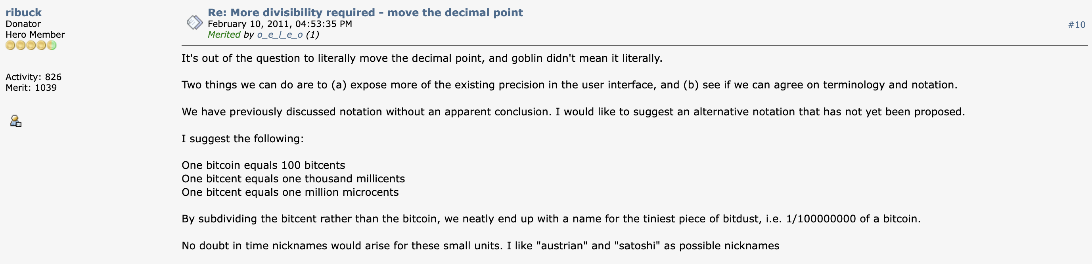Viewport: 1092px width, 264px height.
Task: Open the post title 'Re: More divisibility required'
Action: point(364,13)
